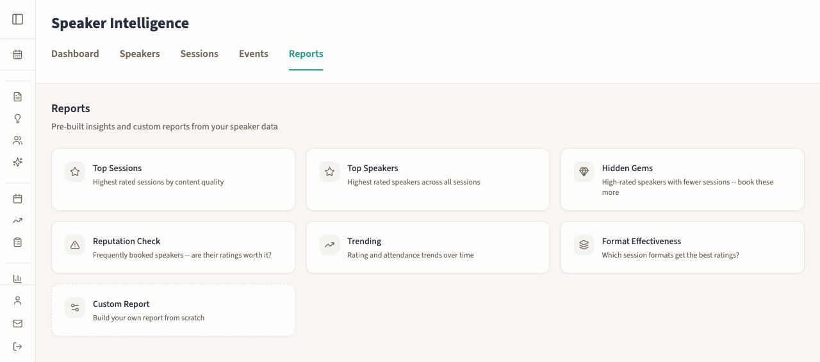The width and height of the screenshot is (820, 362).
Task: Toggle the sidebar panel icon
Action: click(18, 19)
